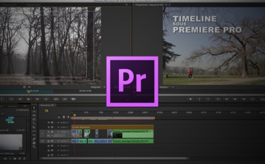The image size is (265, 164).
Task: Switch to the Séquence 06 timeline tab
Action: 47,105
